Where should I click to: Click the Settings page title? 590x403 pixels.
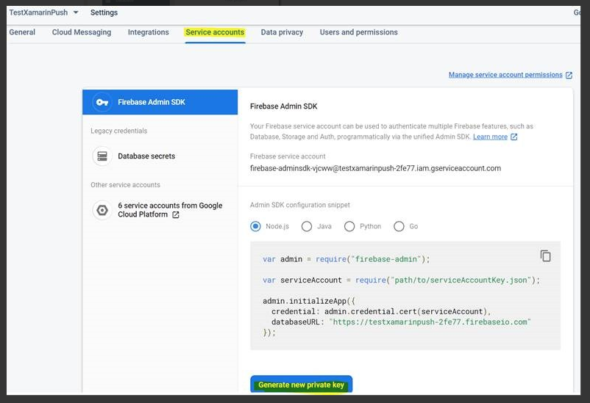(x=104, y=12)
